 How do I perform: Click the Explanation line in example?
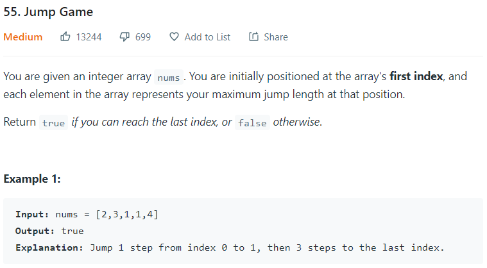pos(230,248)
